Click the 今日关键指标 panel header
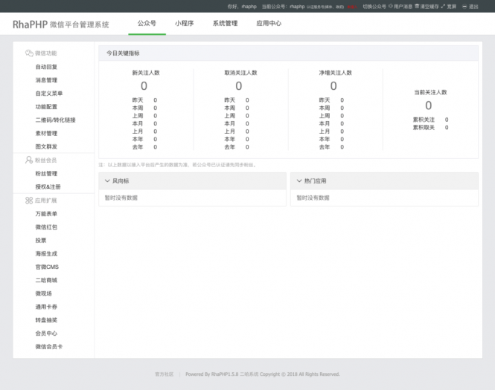 coord(289,53)
